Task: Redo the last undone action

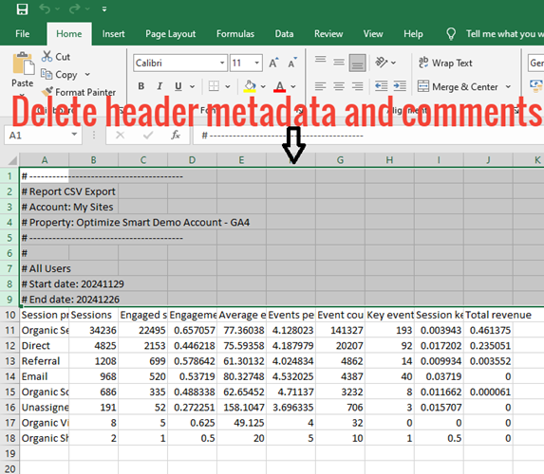Action: pos(74,9)
